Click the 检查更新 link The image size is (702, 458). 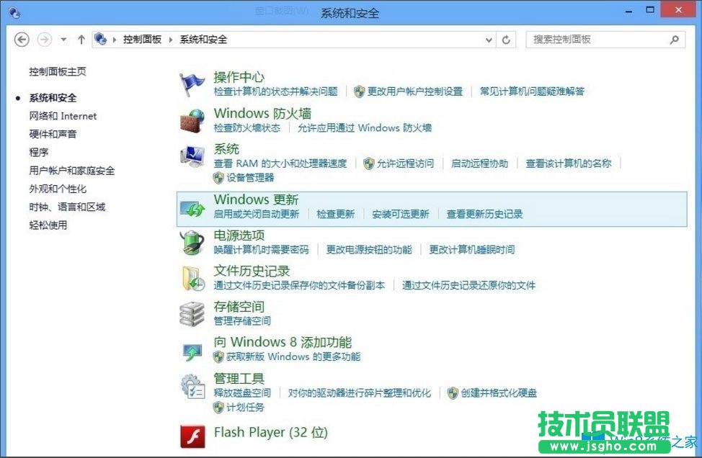point(336,214)
